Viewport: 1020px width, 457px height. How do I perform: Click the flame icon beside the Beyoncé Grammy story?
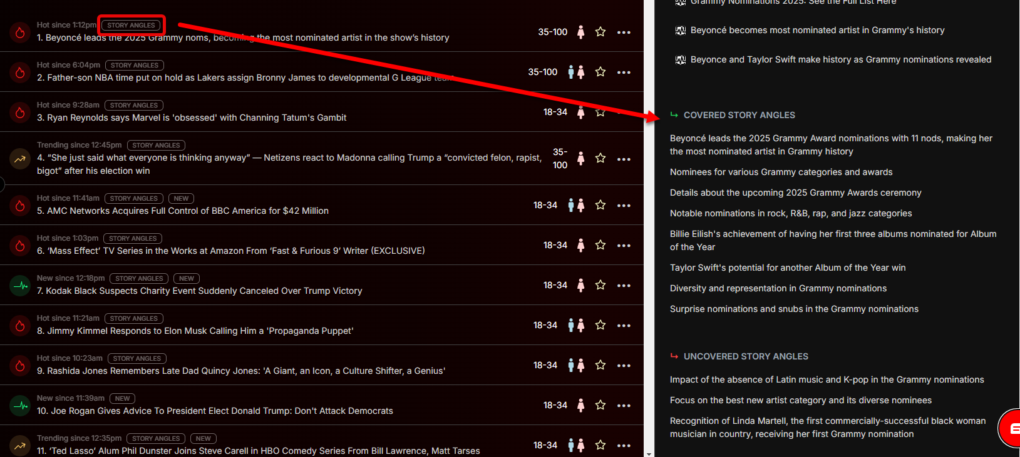click(x=20, y=33)
